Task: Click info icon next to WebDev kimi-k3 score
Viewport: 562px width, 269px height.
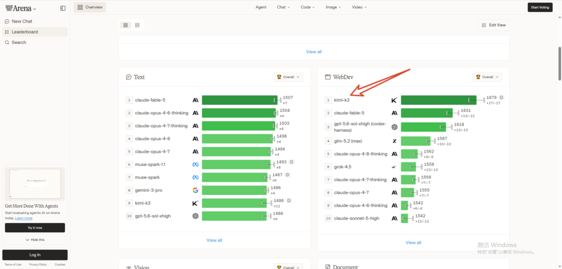Action: 502,97
